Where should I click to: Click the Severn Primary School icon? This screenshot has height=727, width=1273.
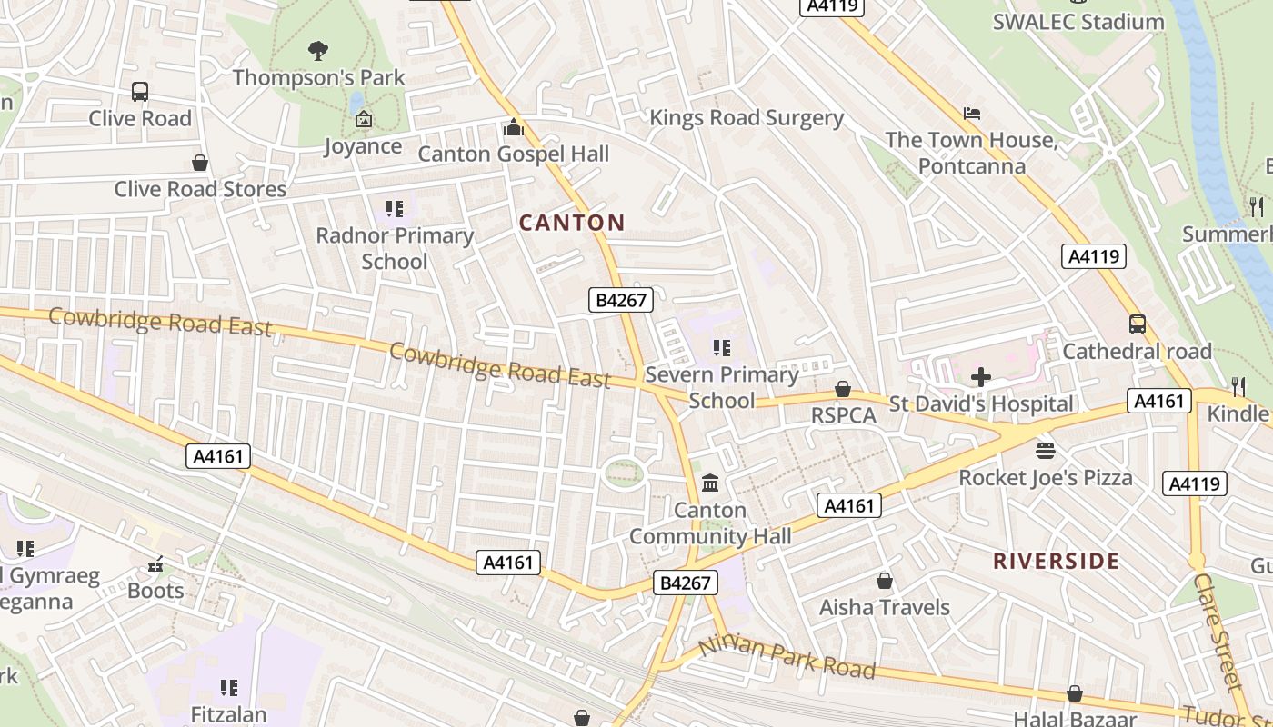pyautogui.click(x=722, y=347)
